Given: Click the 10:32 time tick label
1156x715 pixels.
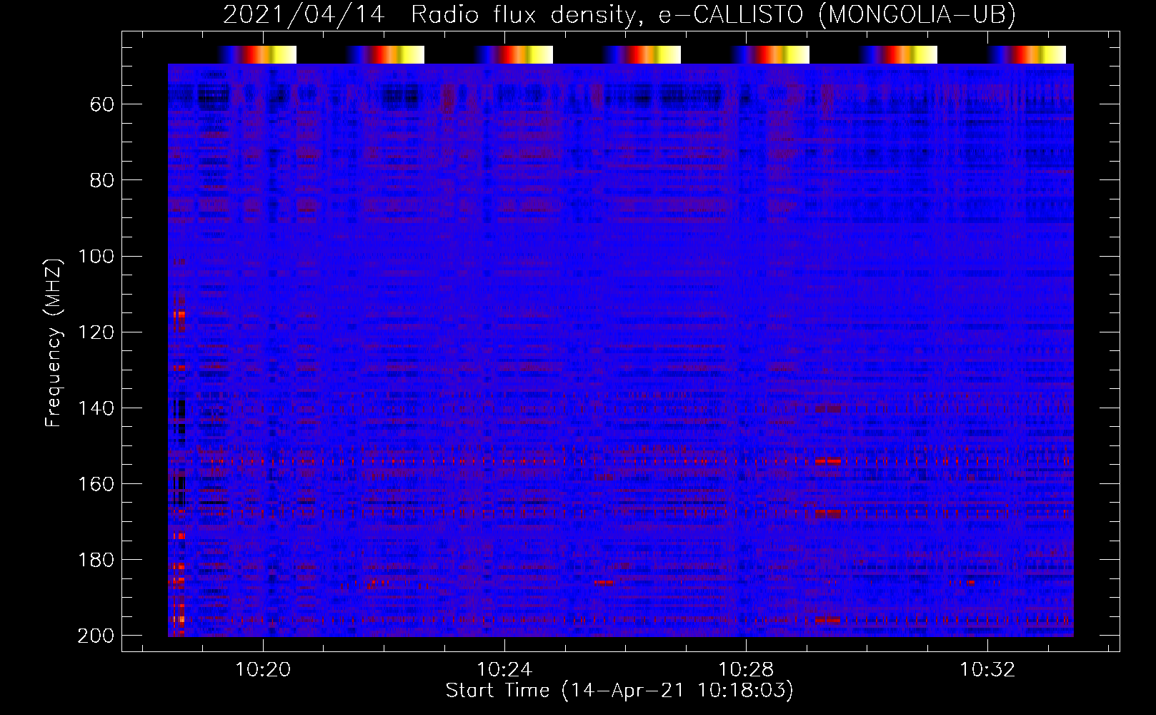Looking at the screenshot, I should [x=987, y=669].
